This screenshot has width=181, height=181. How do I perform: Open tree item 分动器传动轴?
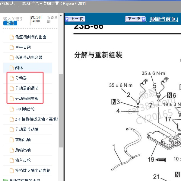(27, 129)
